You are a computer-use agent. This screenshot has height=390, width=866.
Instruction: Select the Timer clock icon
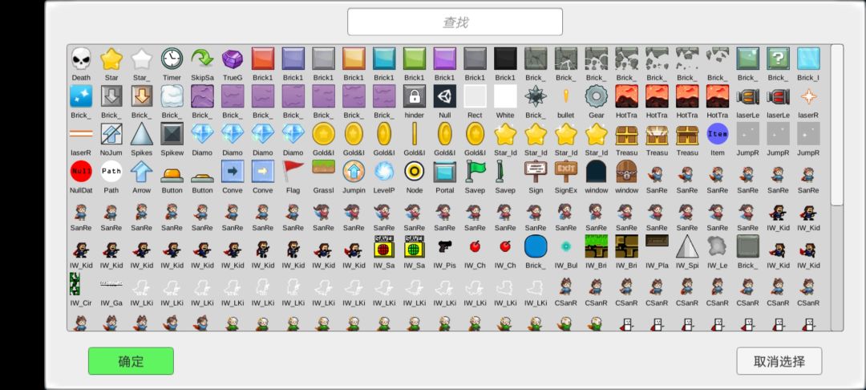[172, 59]
